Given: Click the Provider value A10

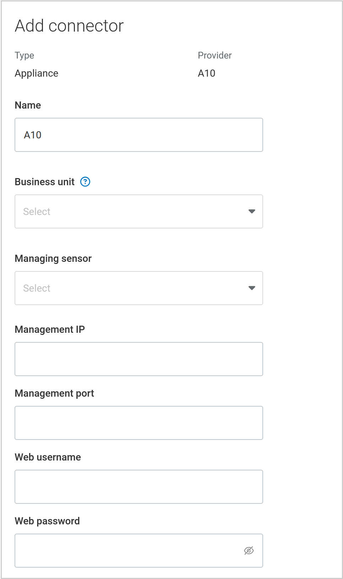Looking at the screenshot, I should coord(207,73).
